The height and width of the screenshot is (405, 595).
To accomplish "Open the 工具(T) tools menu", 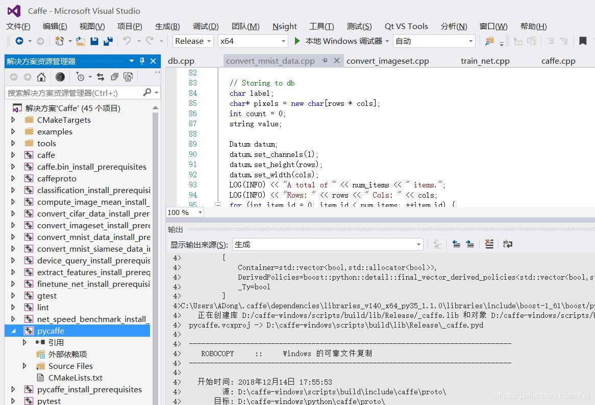I will click(321, 26).
